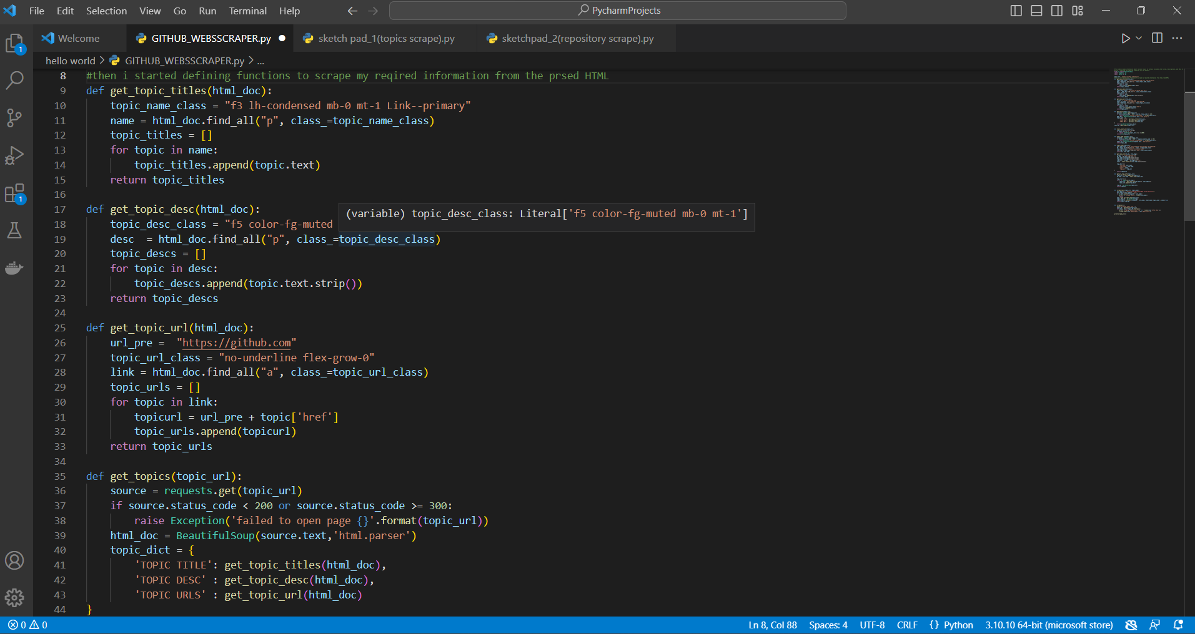The height and width of the screenshot is (634, 1195).
Task: Open the editor More Actions ellipsis menu
Action: coord(1178,39)
